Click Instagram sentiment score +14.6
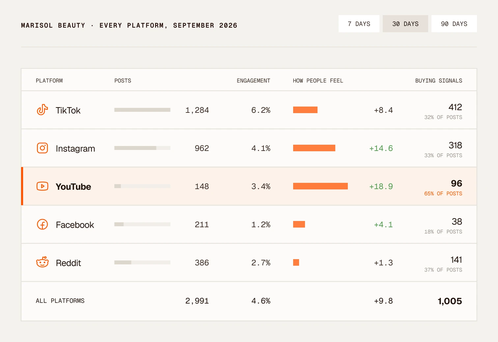Screen dimensions: 498x342 pyautogui.click(x=381, y=148)
